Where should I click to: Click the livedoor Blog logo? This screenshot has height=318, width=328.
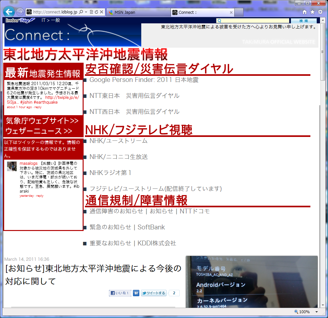[x=20, y=20]
